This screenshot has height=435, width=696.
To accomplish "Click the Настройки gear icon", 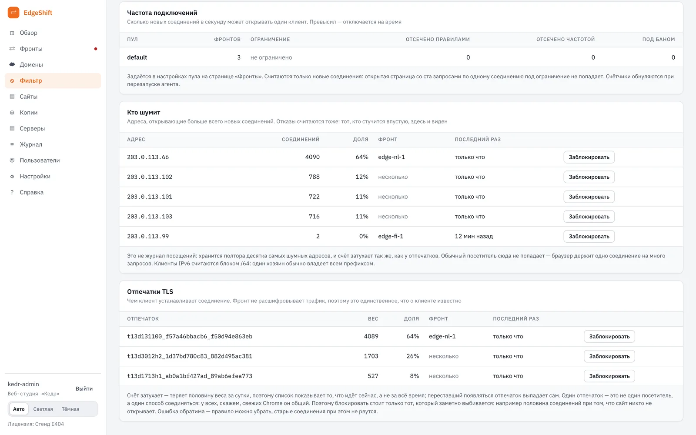I will (x=12, y=177).
